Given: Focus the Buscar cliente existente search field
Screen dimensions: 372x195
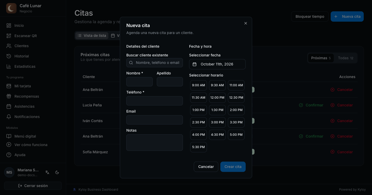Looking at the screenshot, I should click(x=154, y=63).
